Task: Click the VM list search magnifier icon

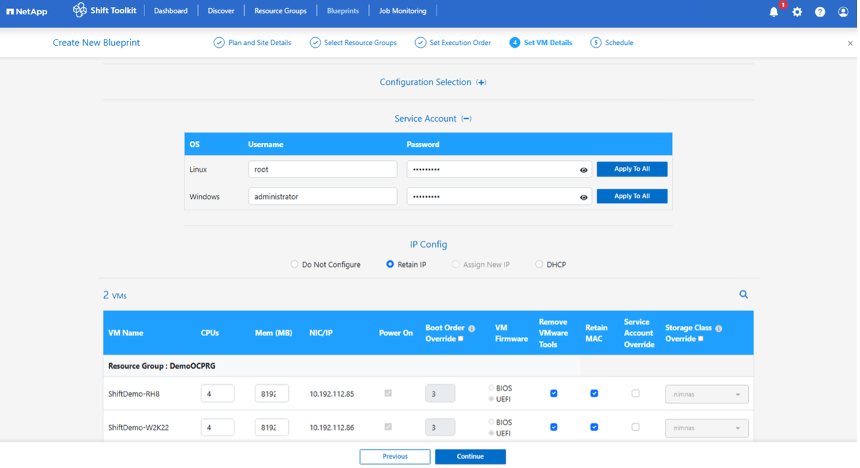Action: pos(743,295)
